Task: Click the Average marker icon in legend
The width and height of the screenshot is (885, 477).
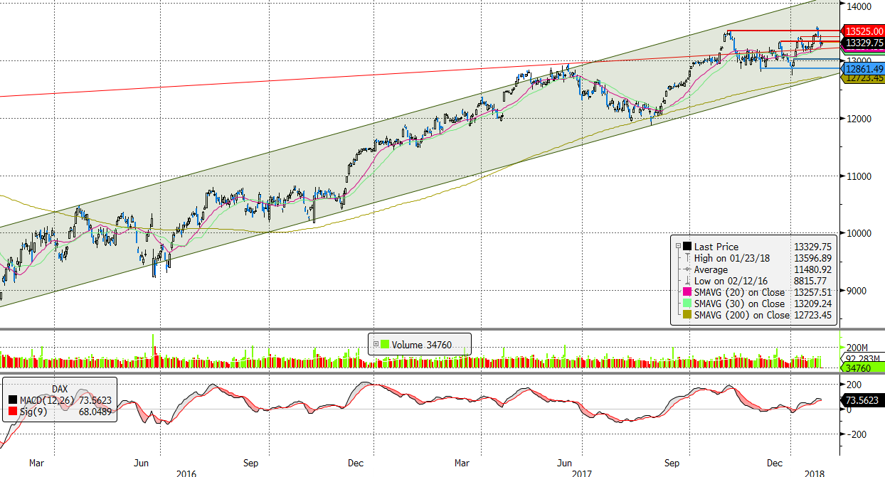Action: coord(687,269)
